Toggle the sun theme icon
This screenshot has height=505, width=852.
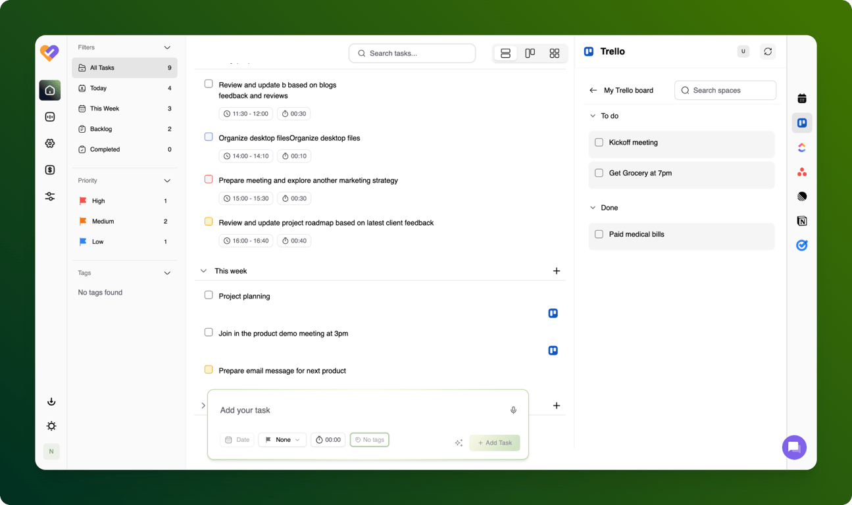(x=51, y=426)
